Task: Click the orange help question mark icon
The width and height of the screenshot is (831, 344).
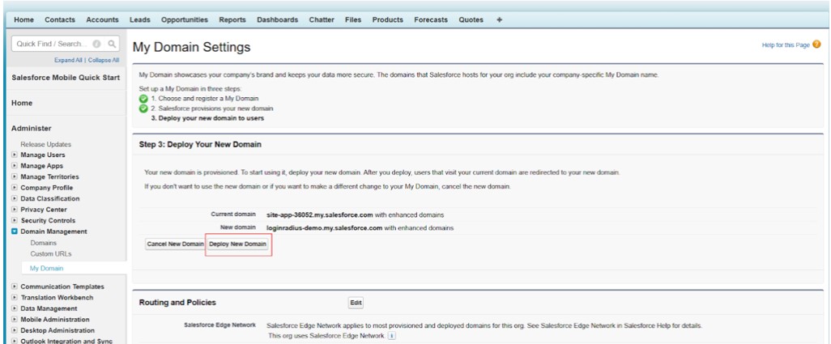Action: coord(816,45)
